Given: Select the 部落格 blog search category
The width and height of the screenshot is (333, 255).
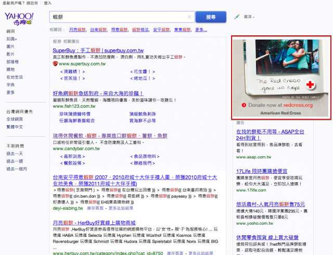Looking at the screenshot, I should pos(12,62).
